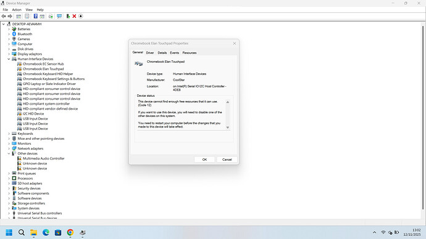This screenshot has width=426, height=239.
Task: Select Chromebook EC Sensor Hub device
Action: (43, 64)
